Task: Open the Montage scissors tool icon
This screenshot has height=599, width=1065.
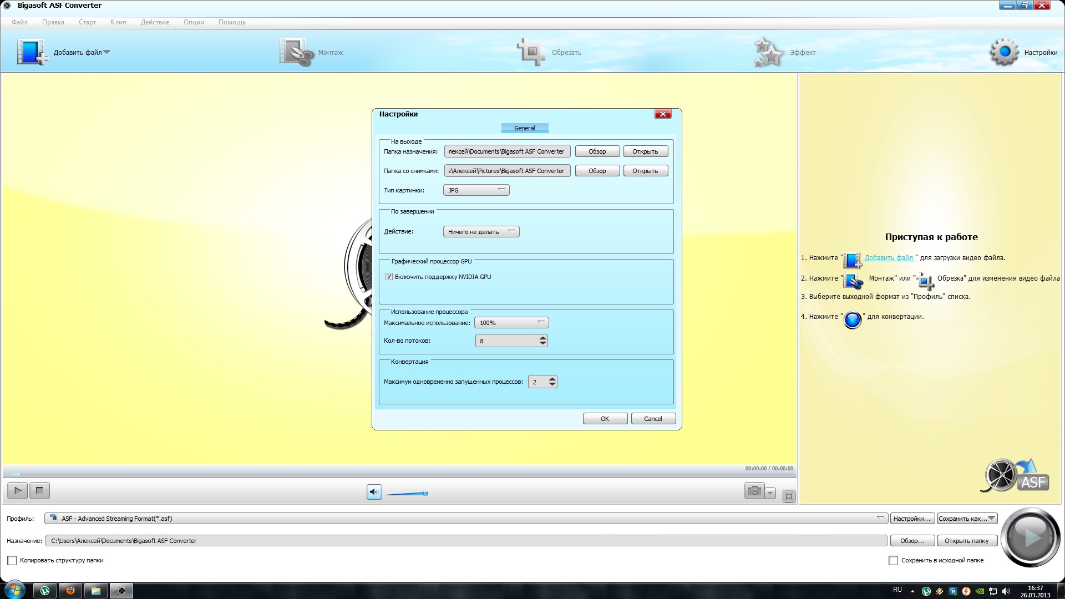Action: [x=296, y=53]
